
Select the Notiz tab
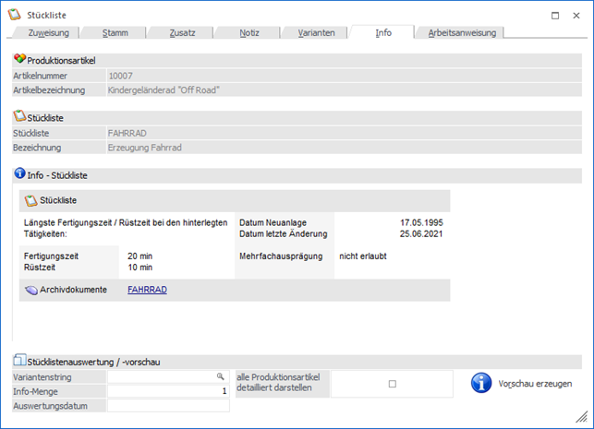tap(249, 33)
